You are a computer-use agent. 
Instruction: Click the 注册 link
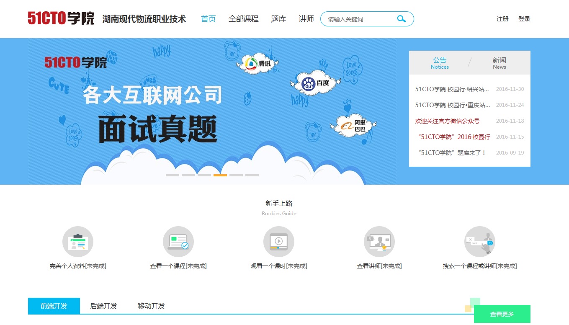[502, 19]
